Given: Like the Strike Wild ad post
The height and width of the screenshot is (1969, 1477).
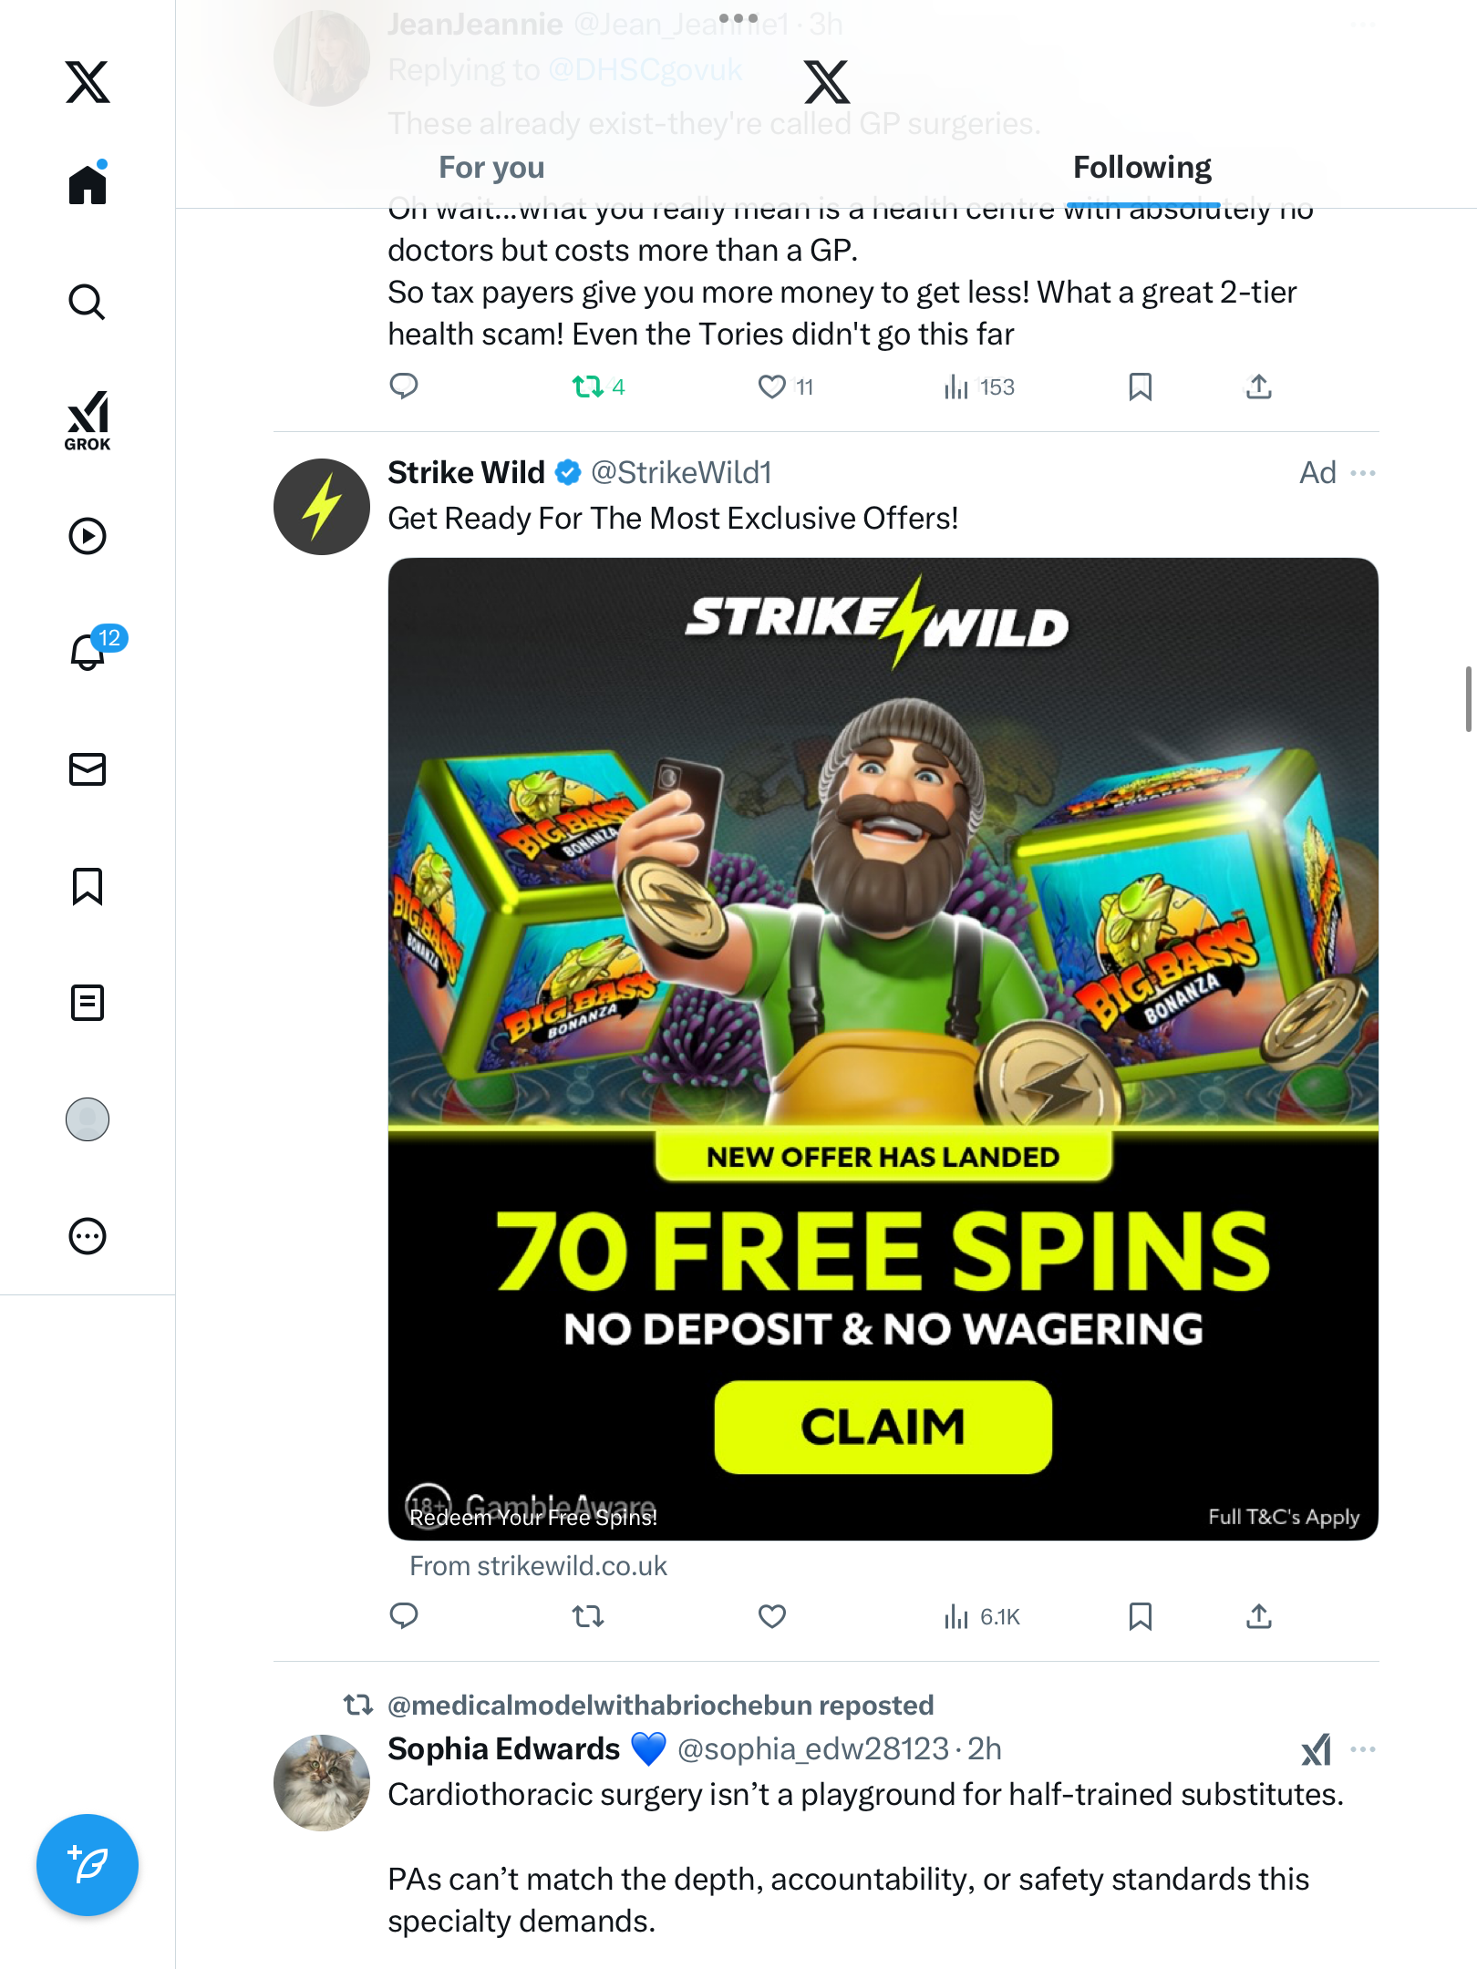Looking at the screenshot, I should (771, 1616).
